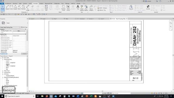This screenshot has width=174, height=98.
Task: Click the Designed By value field
Action: pos(19,52)
